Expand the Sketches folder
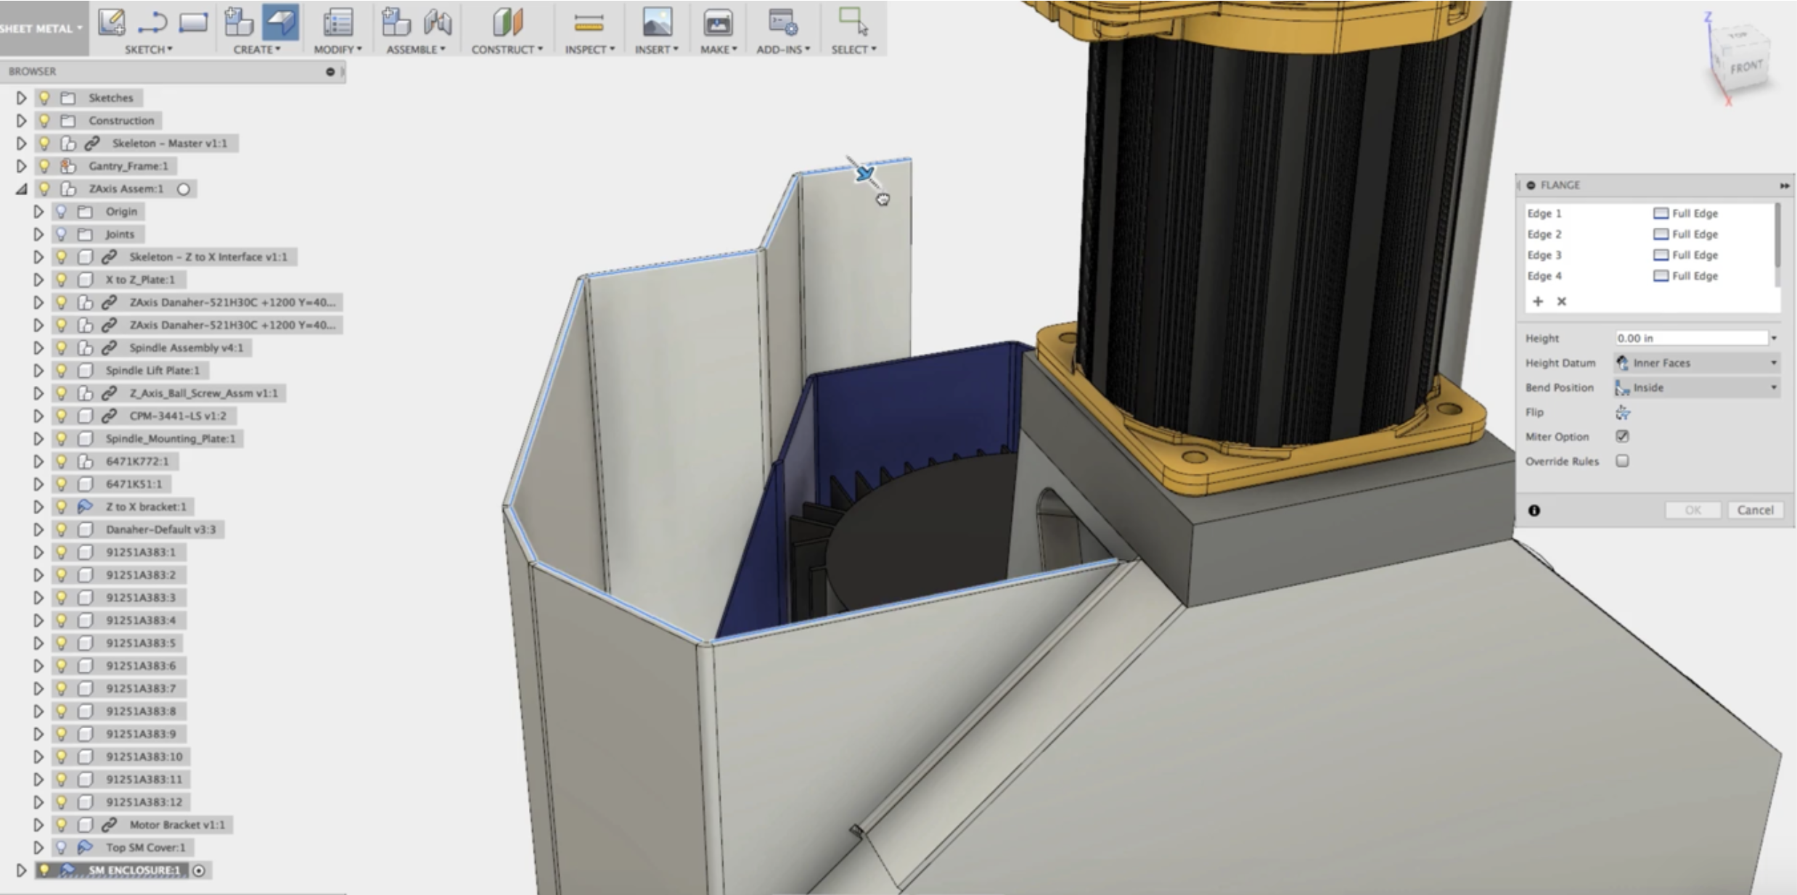Image resolution: width=1797 pixels, height=895 pixels. (21, 97)
